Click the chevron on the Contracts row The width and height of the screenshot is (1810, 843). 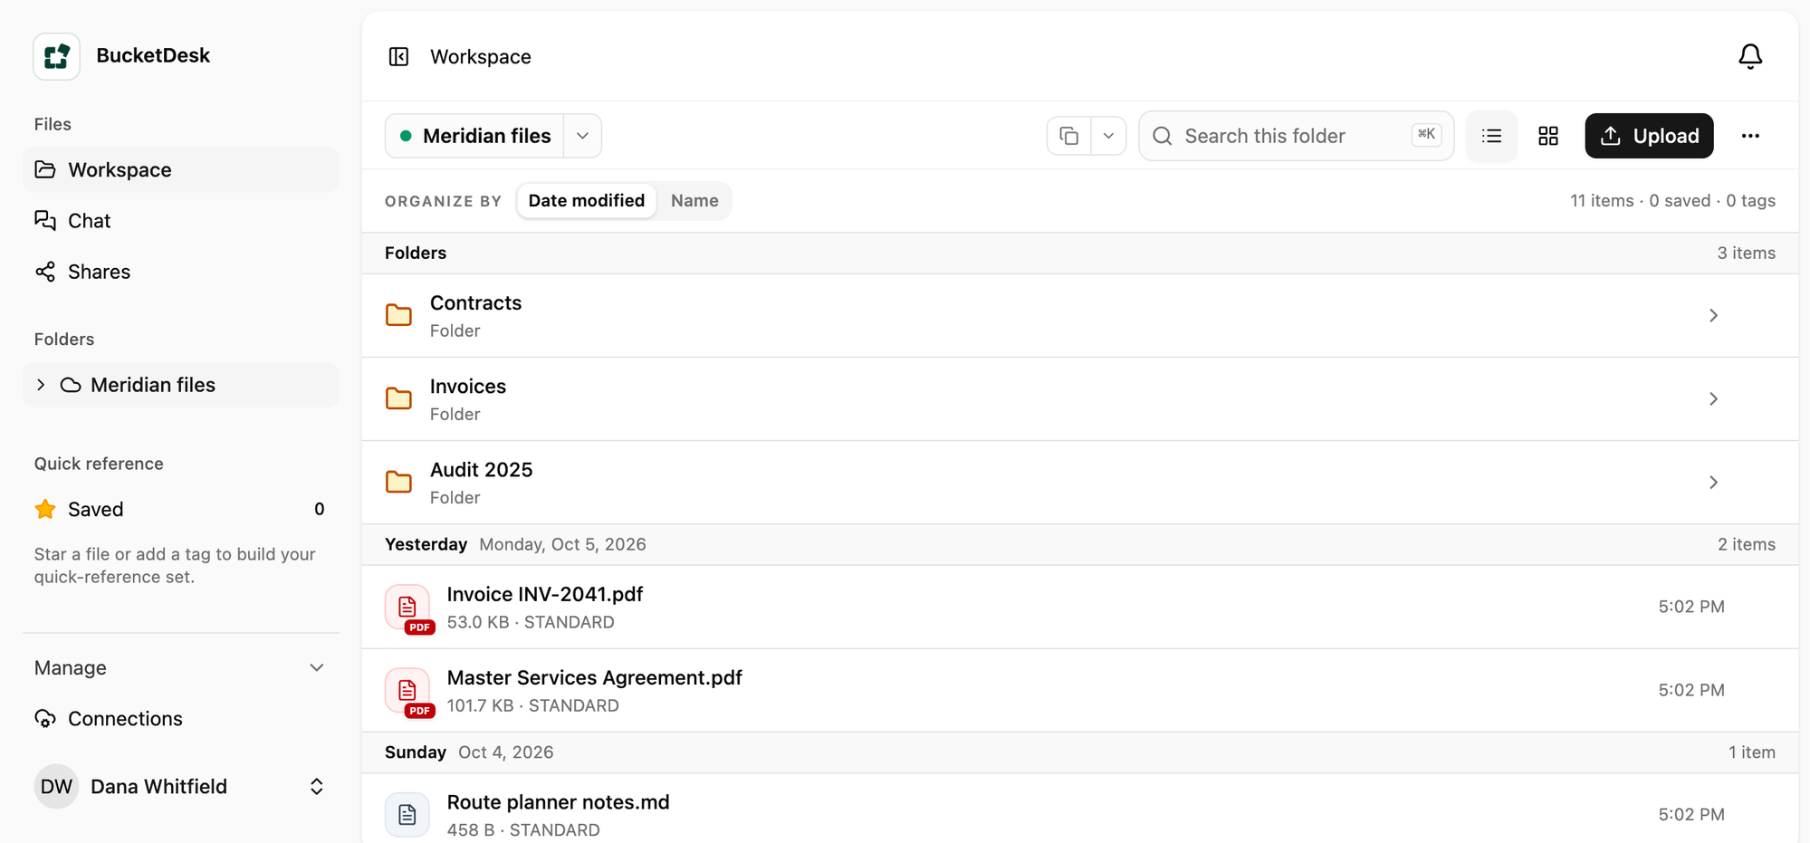pyautogui.click(x=1713, y=316)
